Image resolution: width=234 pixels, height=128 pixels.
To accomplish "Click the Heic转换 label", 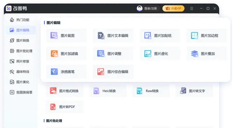I will [x=109, y=91].
